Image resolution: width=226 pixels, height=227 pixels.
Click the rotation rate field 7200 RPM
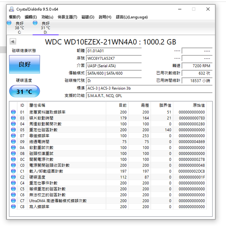click(197, 66)
